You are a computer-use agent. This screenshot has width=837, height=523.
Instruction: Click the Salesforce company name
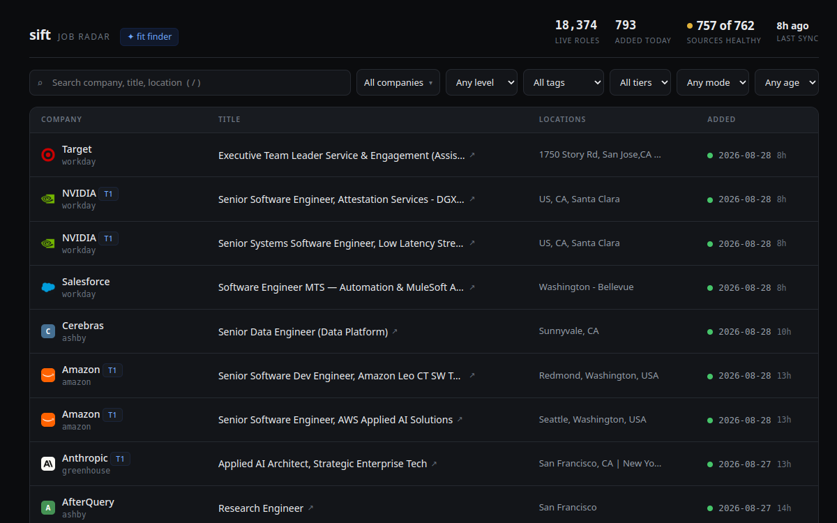(86, 282)
